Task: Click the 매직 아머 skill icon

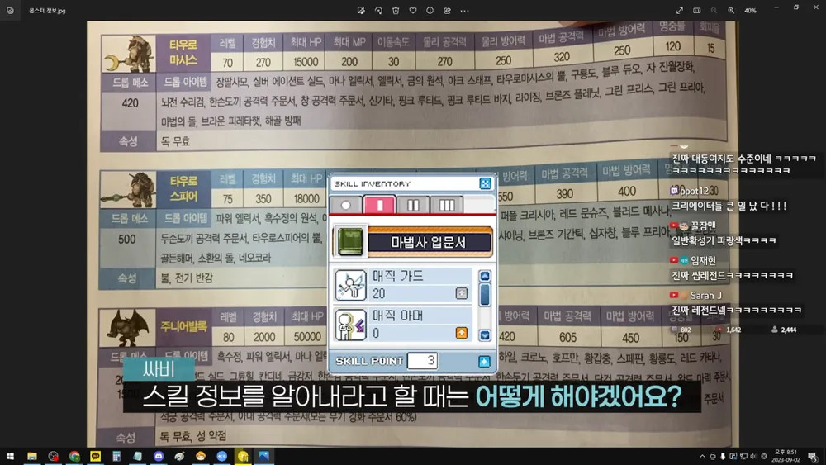Action: tap(350, 325)
